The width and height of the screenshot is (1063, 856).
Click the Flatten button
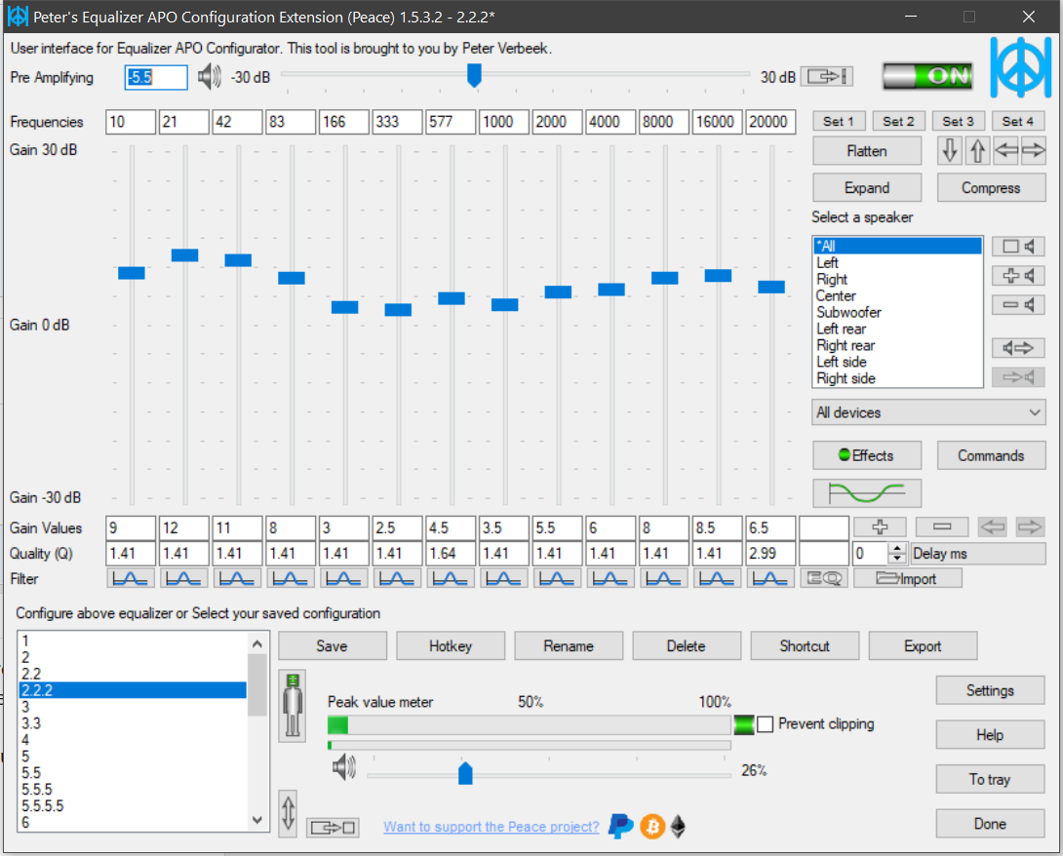pyautogui.click(x=866, y=150)
